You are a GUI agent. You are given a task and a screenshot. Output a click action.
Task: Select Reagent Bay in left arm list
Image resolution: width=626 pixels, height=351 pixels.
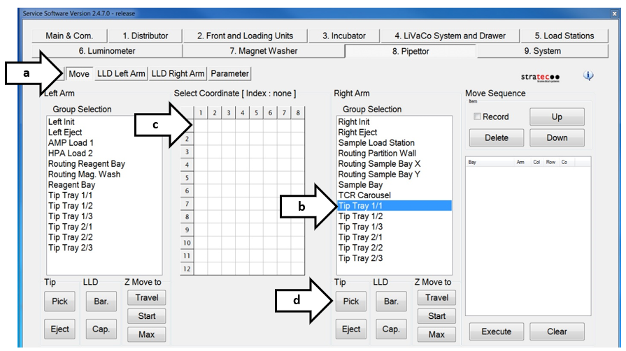71,185
